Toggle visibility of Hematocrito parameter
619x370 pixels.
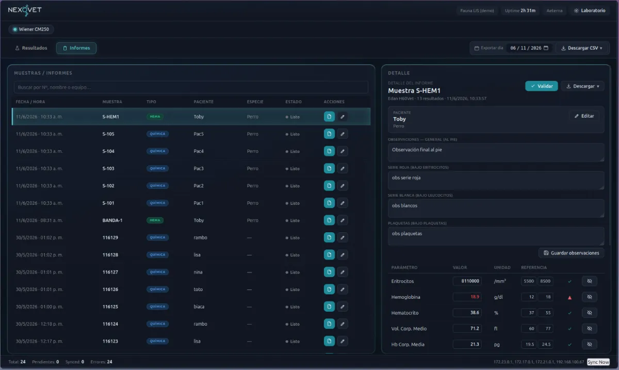(x=590, y=313)
